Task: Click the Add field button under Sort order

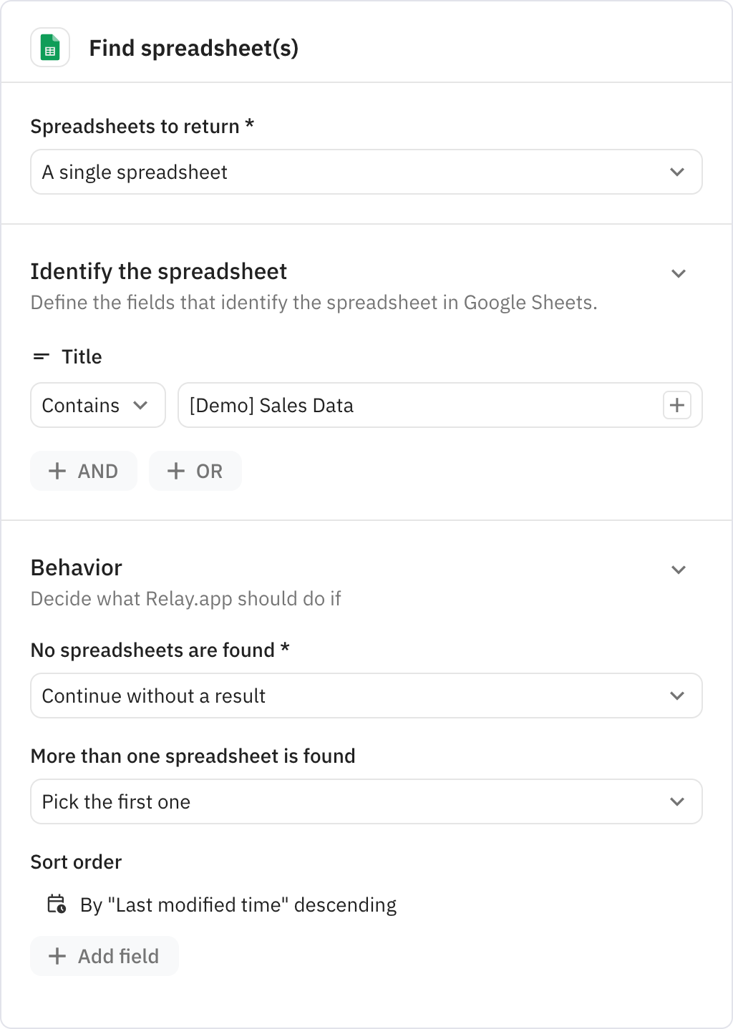Action: [x=104, y=956]
